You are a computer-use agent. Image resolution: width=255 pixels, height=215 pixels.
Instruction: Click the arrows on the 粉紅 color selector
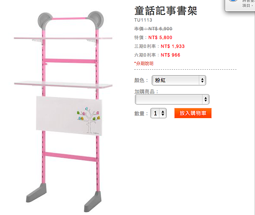coord(202,80)
